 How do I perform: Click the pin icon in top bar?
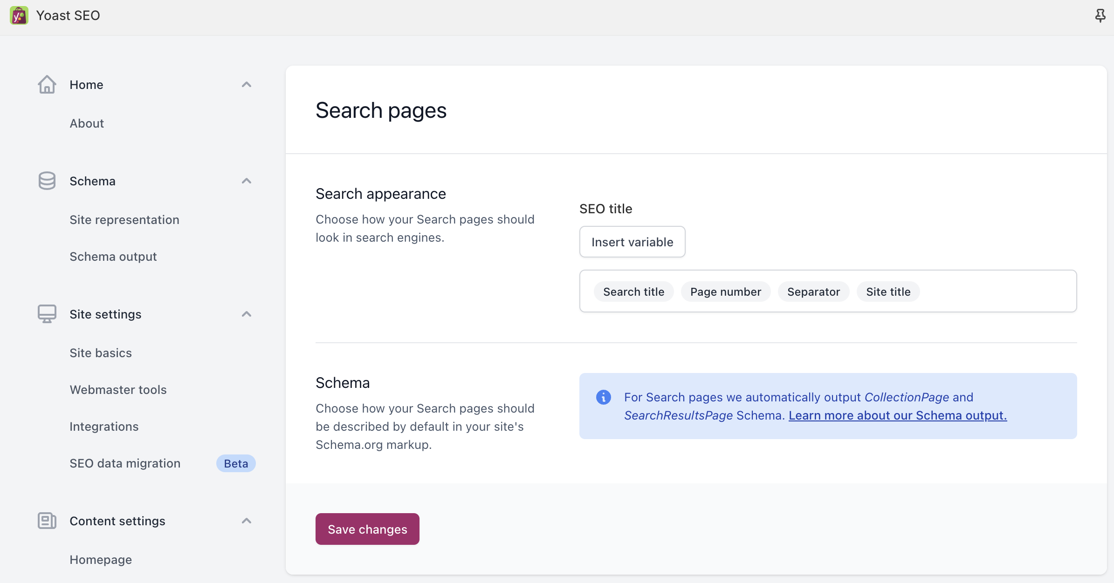(x=1100, y=15)
